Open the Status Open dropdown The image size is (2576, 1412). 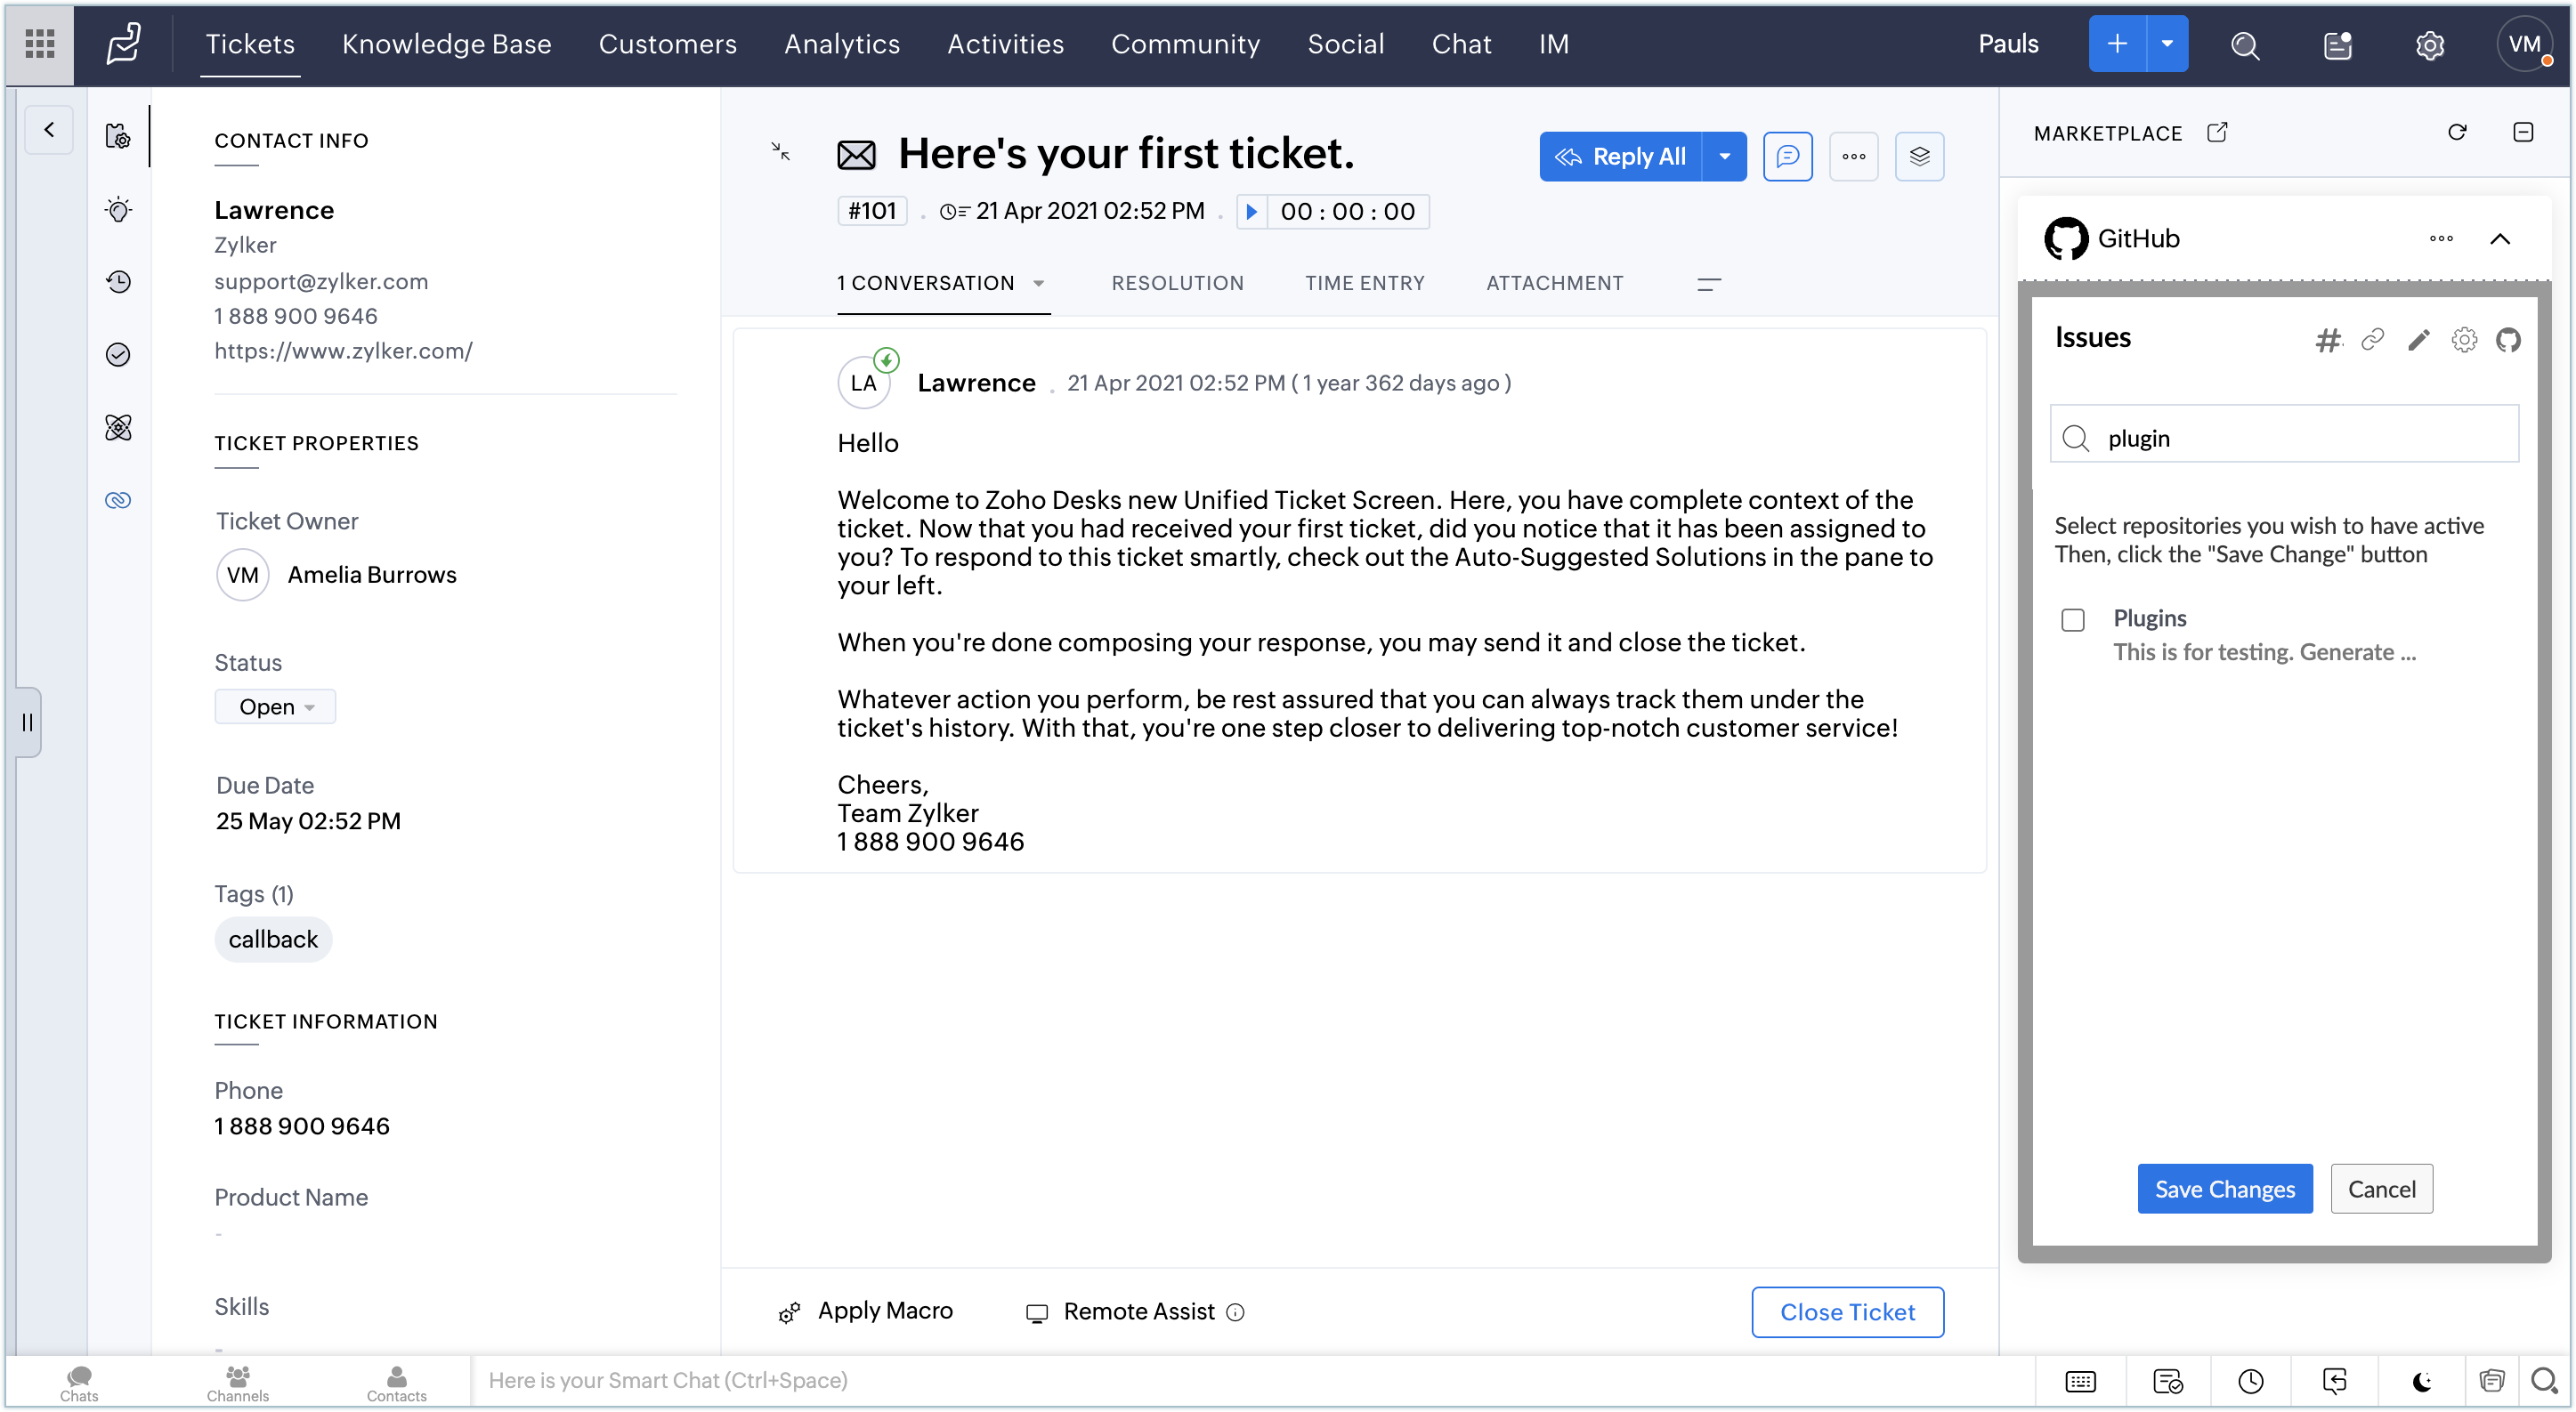[x=275, y=706]
